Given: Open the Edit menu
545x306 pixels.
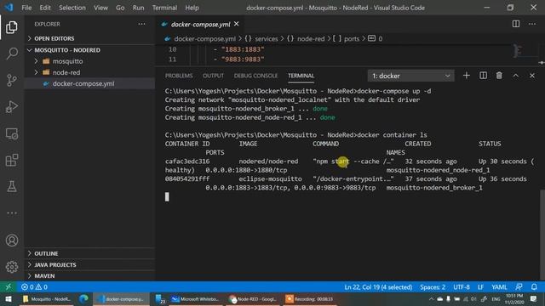Looking at the screenshot, I should coord(45,8).
